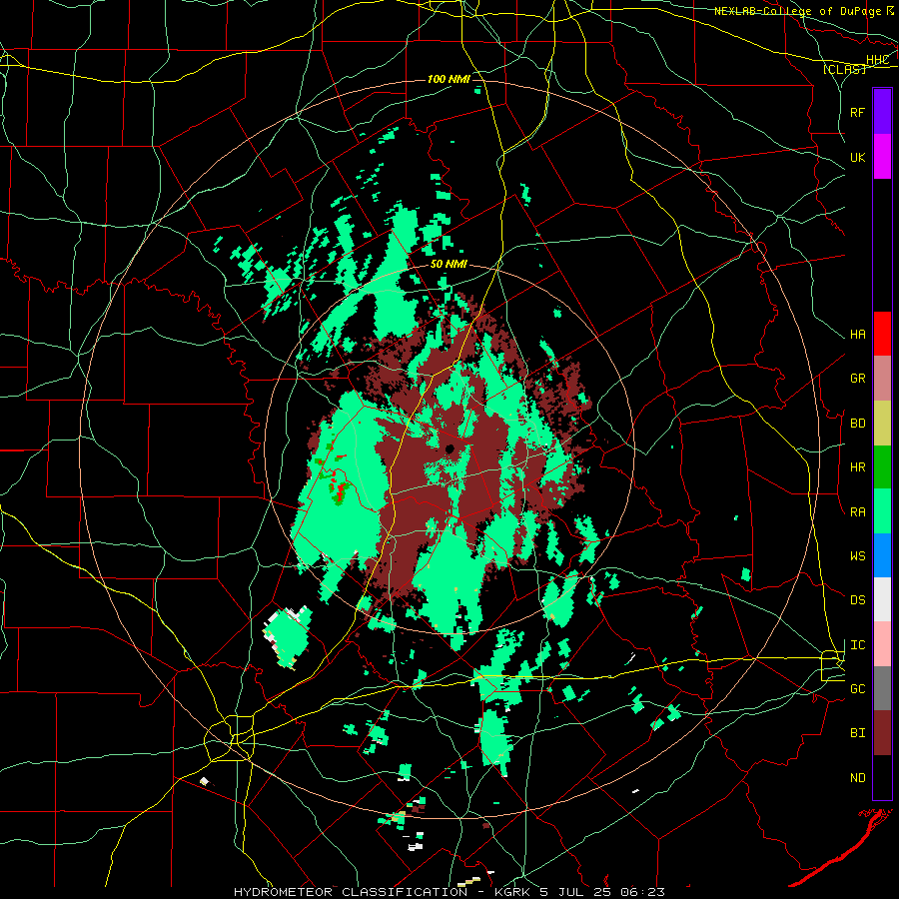This screenshot has width=899, height=899.
Task: Click the light pink IC ice crystals swatch
Action: (882, 644)
